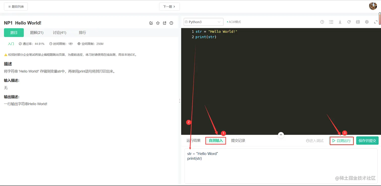Open the Python3 language dropdown

click(204, 22)
